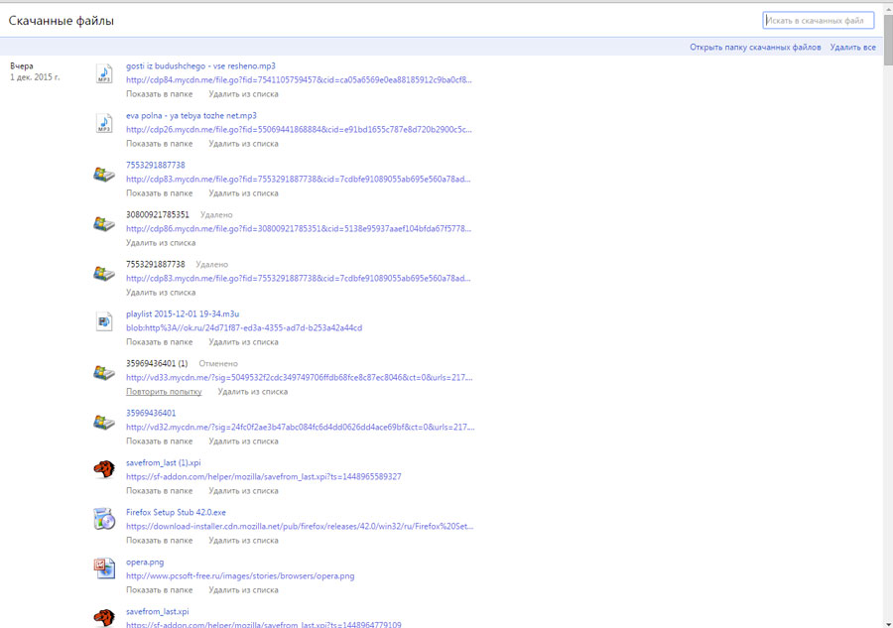Click the scrollbar down arrow
Screen dimensions: 893x628
click(x=887, y=622)
